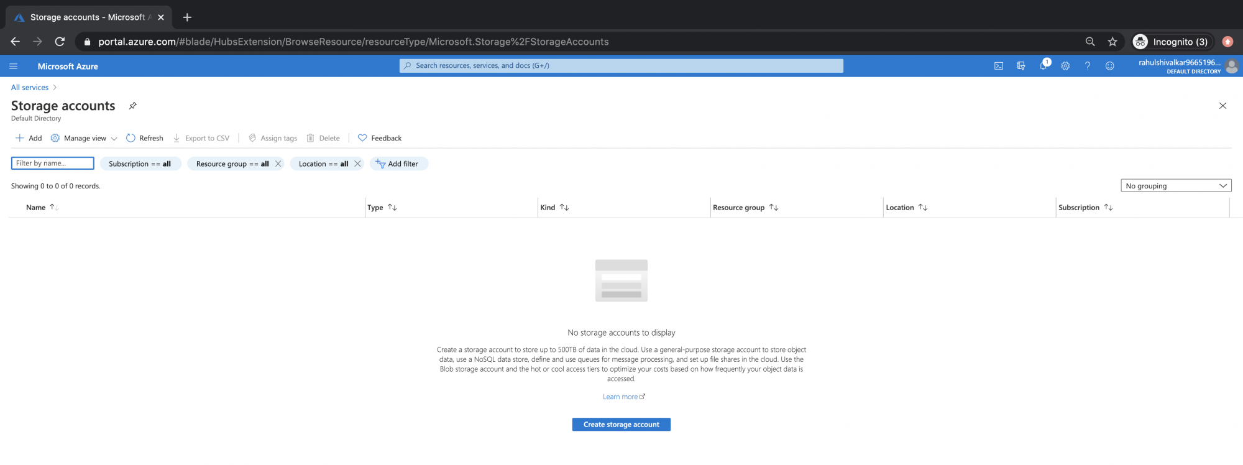Screen dimensions: 1243x465
Task: Open Cloud Shell from the top bar
Action: coord(999,66)
